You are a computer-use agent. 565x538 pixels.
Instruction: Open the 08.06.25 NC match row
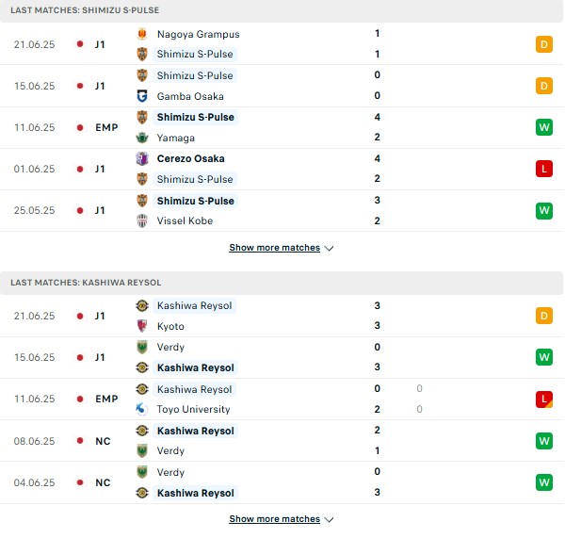click(282, 441)
